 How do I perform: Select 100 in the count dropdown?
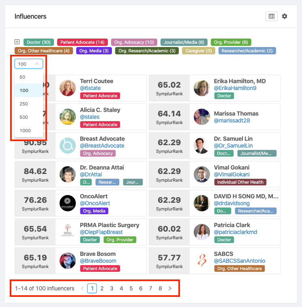(x=29, y=90)
